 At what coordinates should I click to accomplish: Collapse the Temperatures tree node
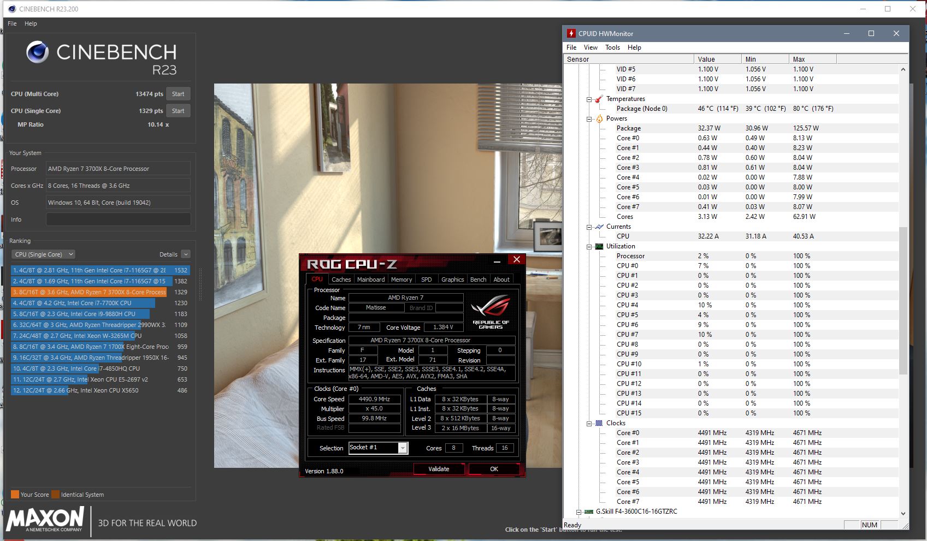tap(589, 99)
